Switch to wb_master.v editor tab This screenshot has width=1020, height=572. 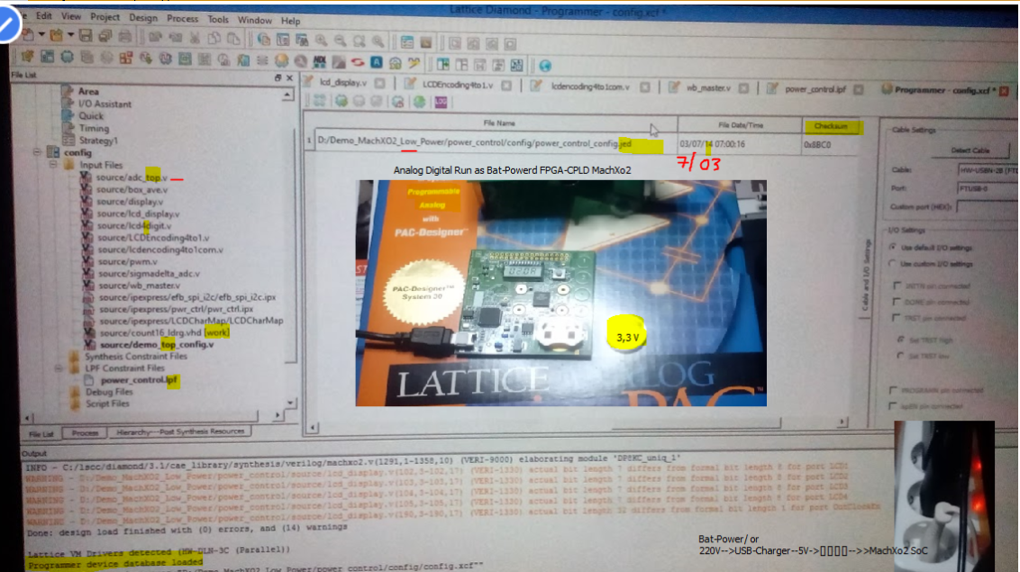[x=708, y=87]
